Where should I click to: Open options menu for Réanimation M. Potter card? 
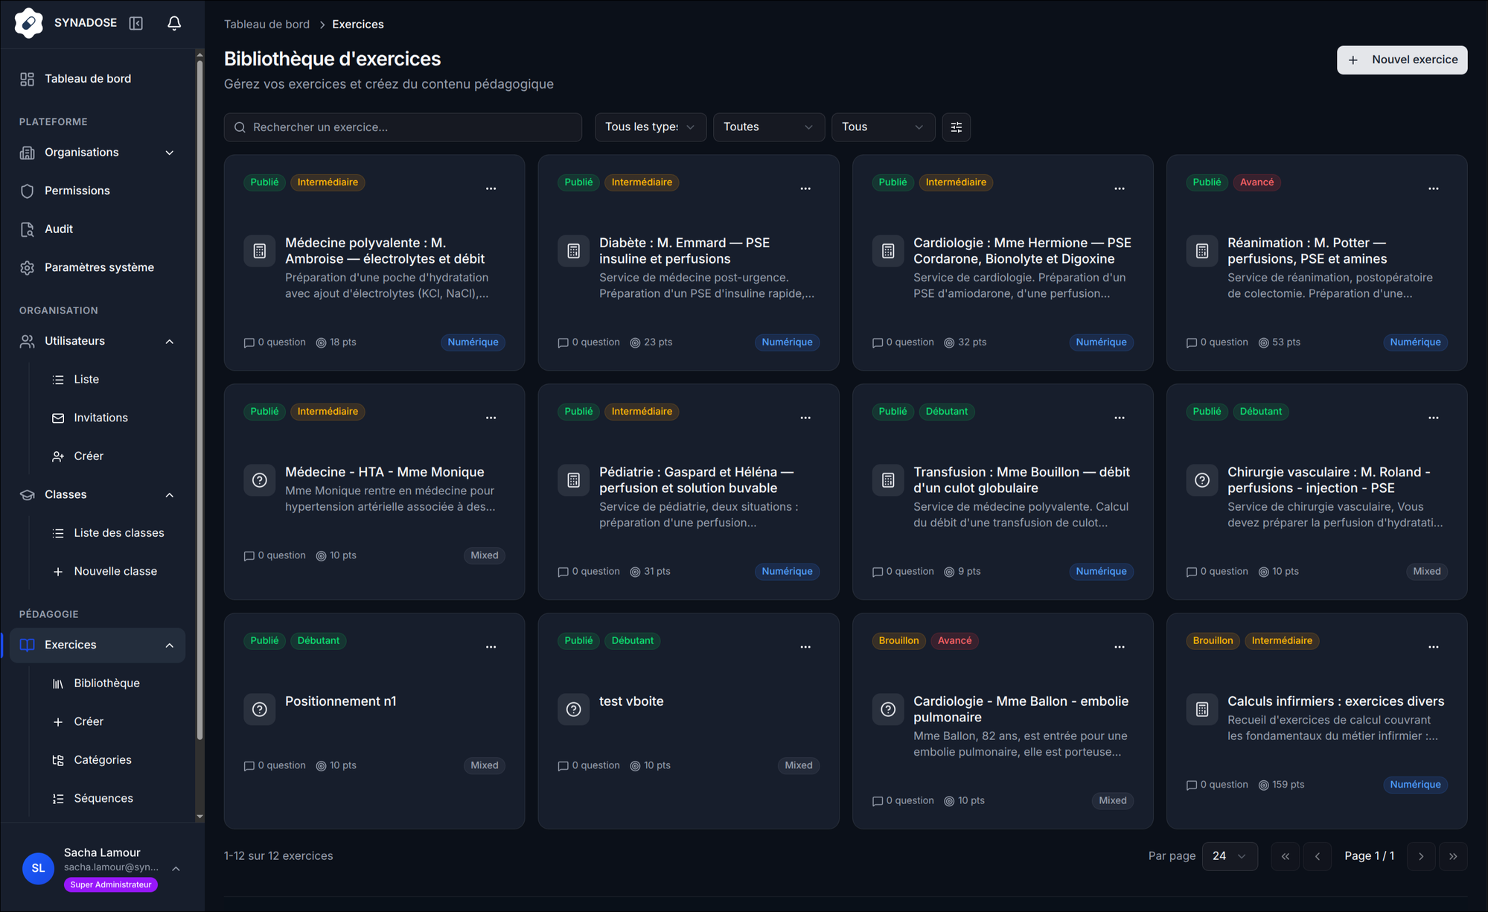pyautogui.click(x=1434, y=189)
